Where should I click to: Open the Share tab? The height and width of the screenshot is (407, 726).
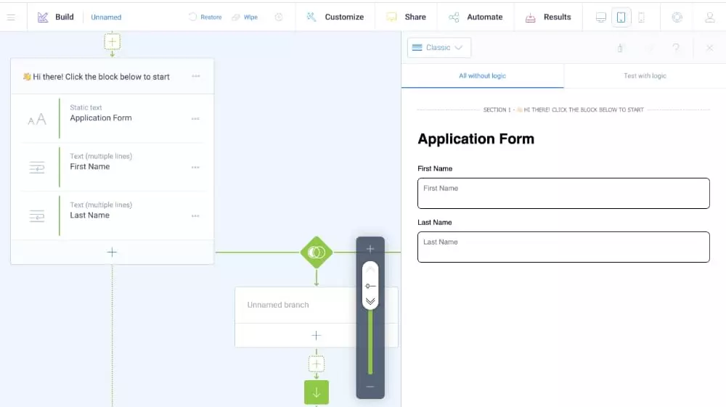click(x=406, y=17)
